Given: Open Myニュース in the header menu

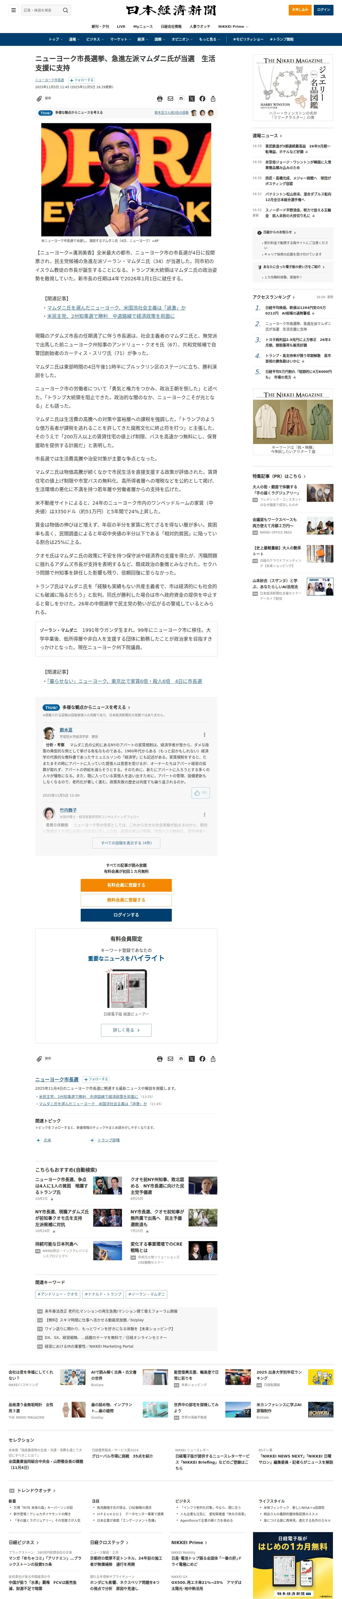Looking at the screenshot, I should [143, 27].
